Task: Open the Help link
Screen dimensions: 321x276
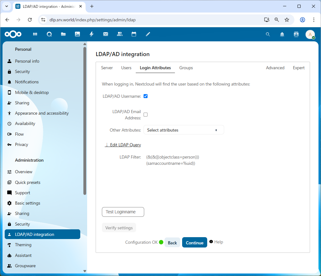Action: coord(216,242)
